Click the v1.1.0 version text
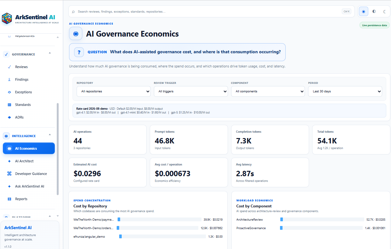This screenshot has height=249, width=391. (x=8, y=246)
